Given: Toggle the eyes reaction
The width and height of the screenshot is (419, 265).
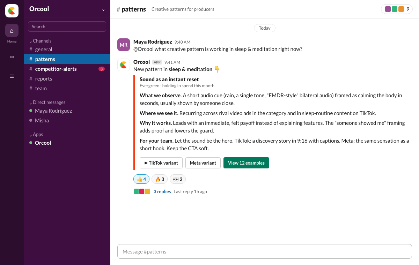Looking at the screenshot, I should (x=178, y=179).
